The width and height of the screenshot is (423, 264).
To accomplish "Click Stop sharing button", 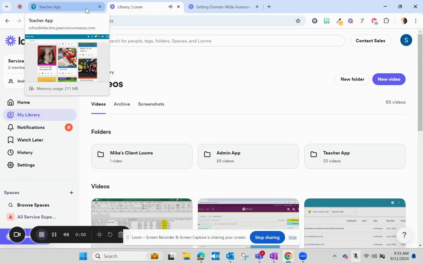I will coord(267,237).
